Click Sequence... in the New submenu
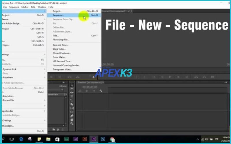This screenshot has width=231, height=144. click(58, 15)
